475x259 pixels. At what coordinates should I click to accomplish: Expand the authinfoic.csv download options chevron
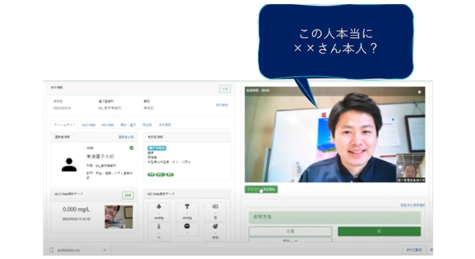pos(105,250)
